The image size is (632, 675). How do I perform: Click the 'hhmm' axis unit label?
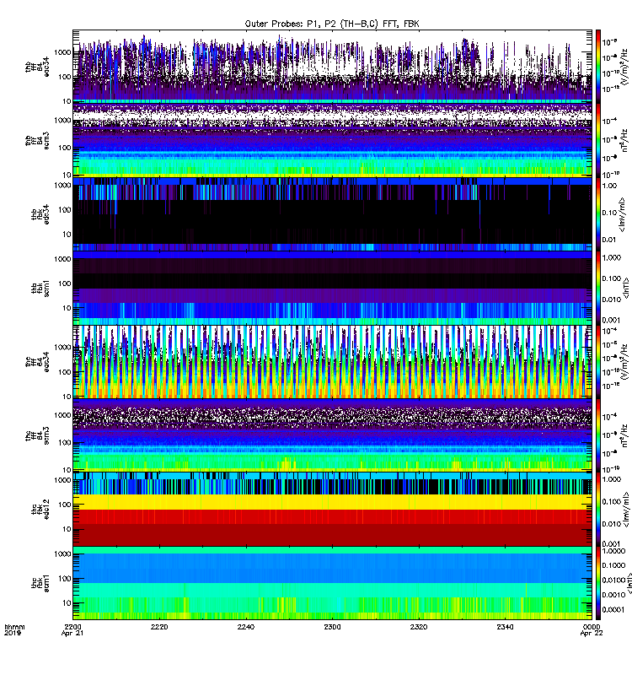[x=14, y=627]
